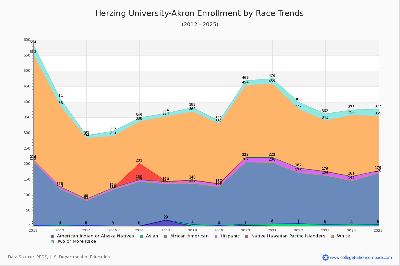
Task: Click the 400 data label for 2022
Action: (x=298, y=99)
